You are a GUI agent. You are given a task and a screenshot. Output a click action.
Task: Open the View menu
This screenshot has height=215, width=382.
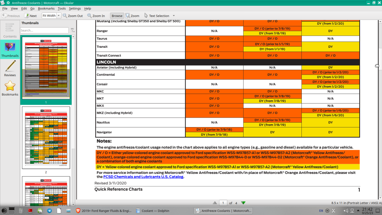click(14, 8)
